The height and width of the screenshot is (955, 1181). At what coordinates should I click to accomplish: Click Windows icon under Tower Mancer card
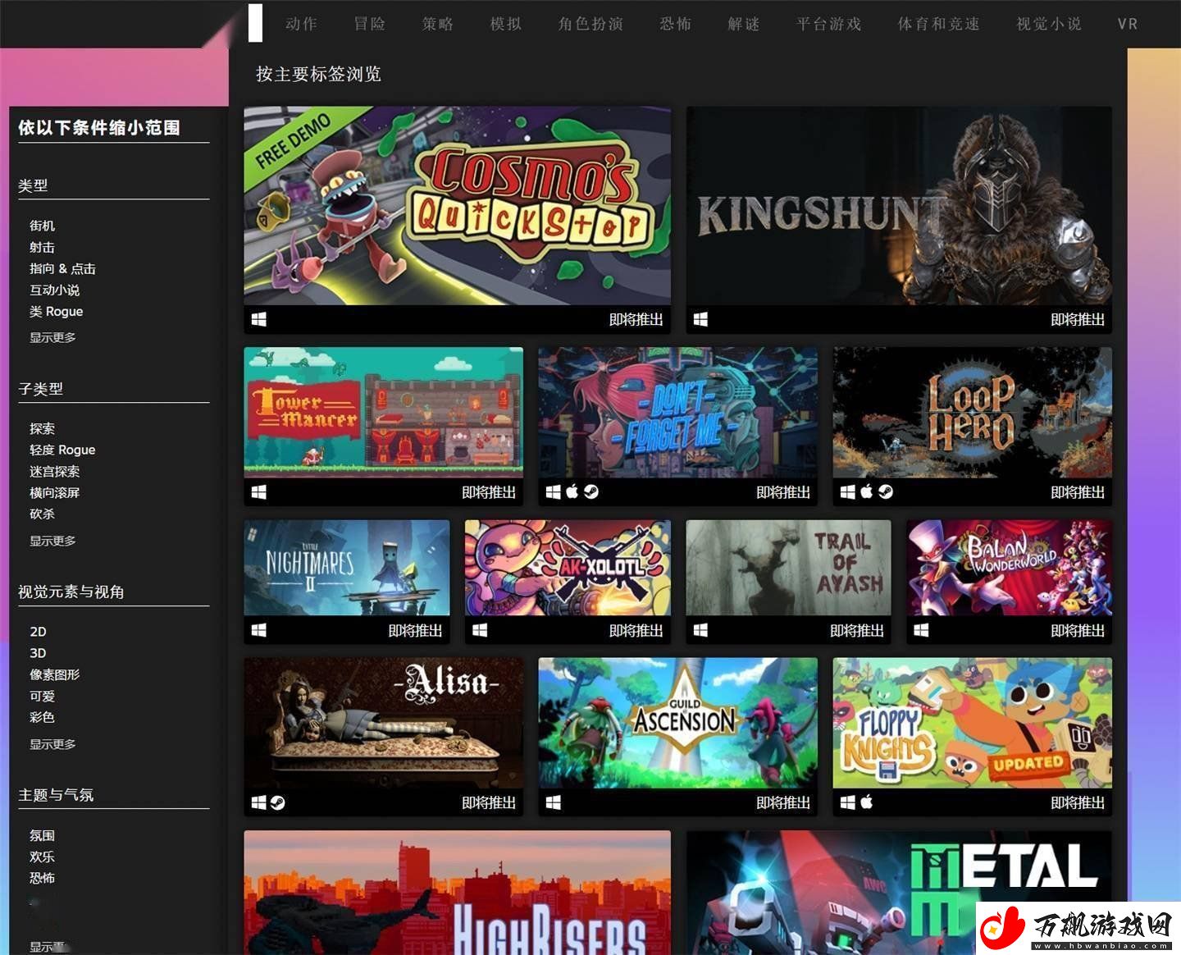pos(259,491)
